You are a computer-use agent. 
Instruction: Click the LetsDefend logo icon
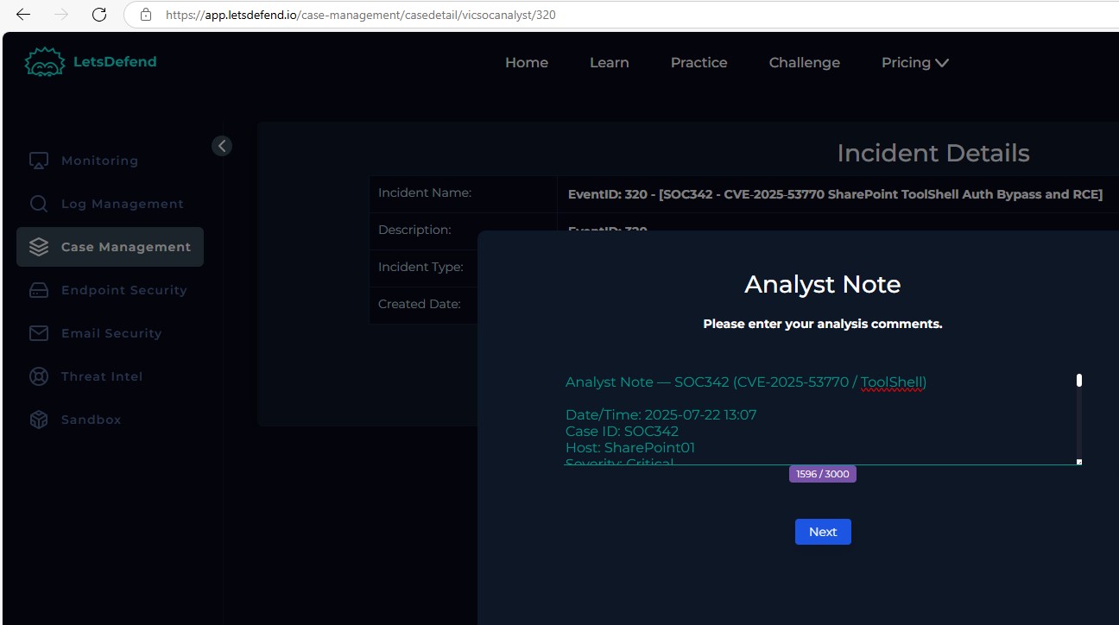(45, 62)
